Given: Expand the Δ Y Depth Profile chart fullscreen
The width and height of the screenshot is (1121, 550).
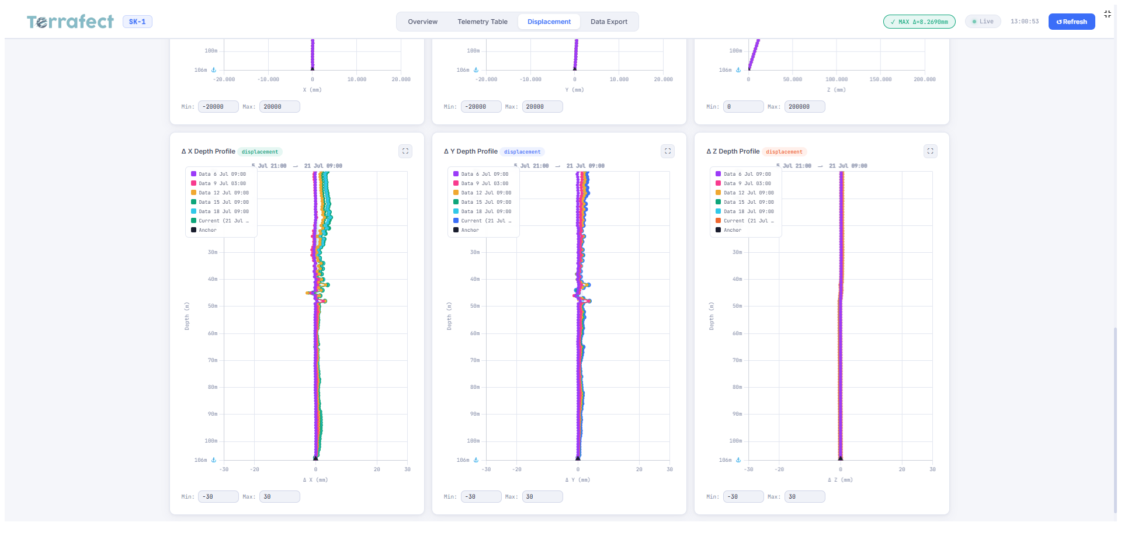Looking at the screenshot, I should click(x=668, y=151).
